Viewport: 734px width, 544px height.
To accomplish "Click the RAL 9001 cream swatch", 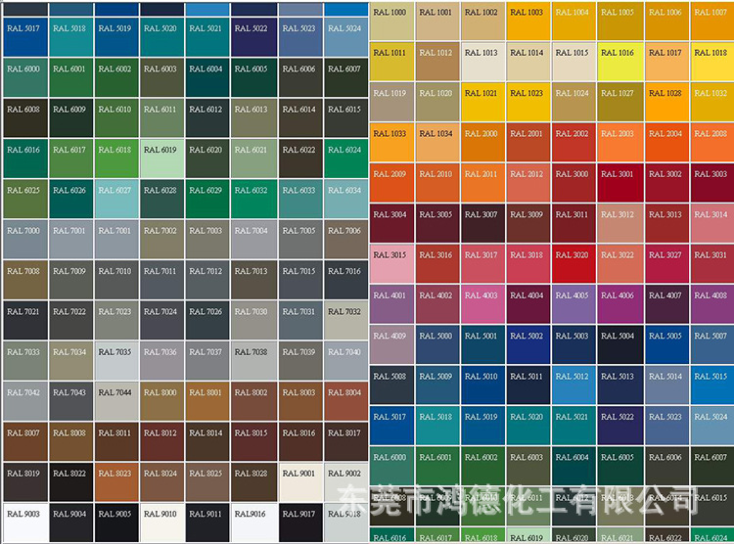I will [300, 482].
